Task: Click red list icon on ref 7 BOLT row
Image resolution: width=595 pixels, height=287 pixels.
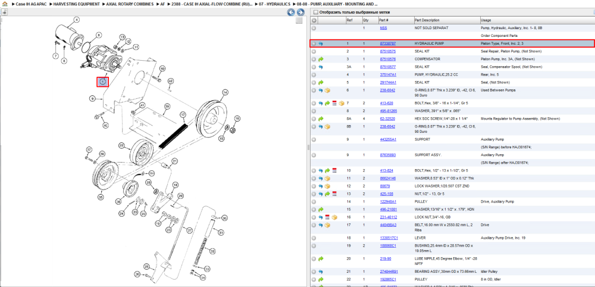Action: [334, 103]
